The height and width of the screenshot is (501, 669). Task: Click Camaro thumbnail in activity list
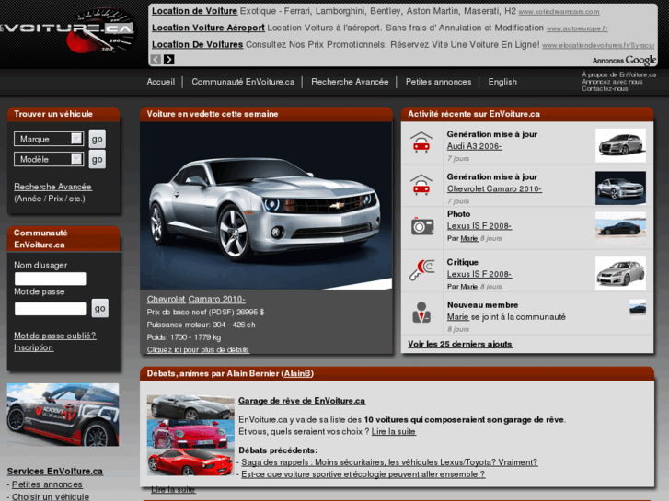[x=620, y=188]
